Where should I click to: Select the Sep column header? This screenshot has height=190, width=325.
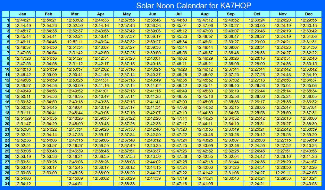point(231,14)
